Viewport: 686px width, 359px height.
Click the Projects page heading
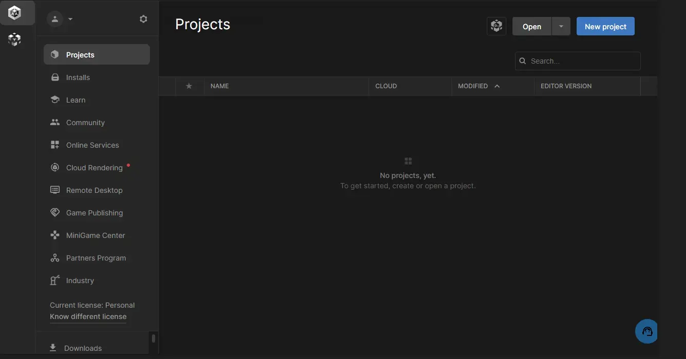click(203, 24)
